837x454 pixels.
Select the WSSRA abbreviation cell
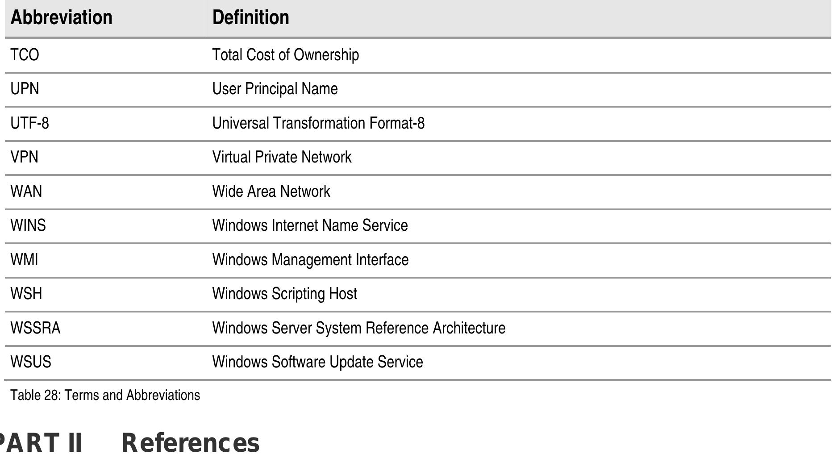35,328
